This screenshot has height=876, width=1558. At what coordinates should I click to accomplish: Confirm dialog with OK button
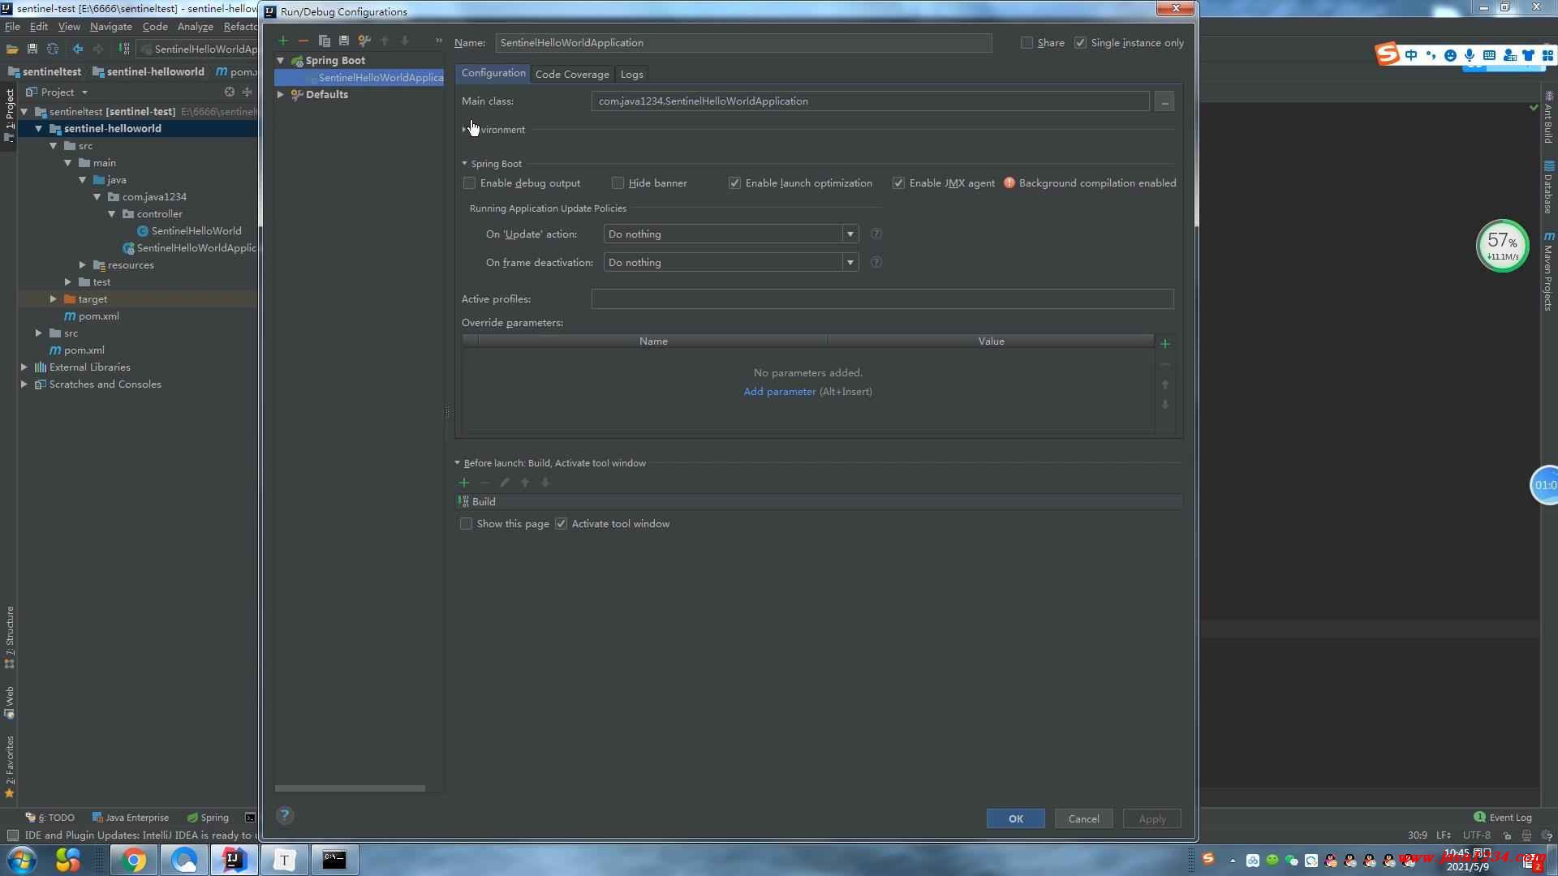(1015, 818)
